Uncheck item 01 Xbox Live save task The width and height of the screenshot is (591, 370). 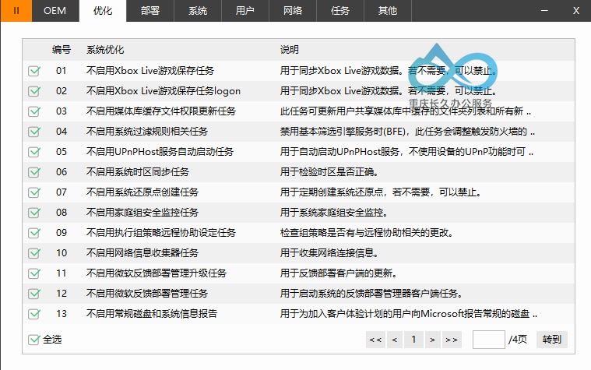(34, 71)
